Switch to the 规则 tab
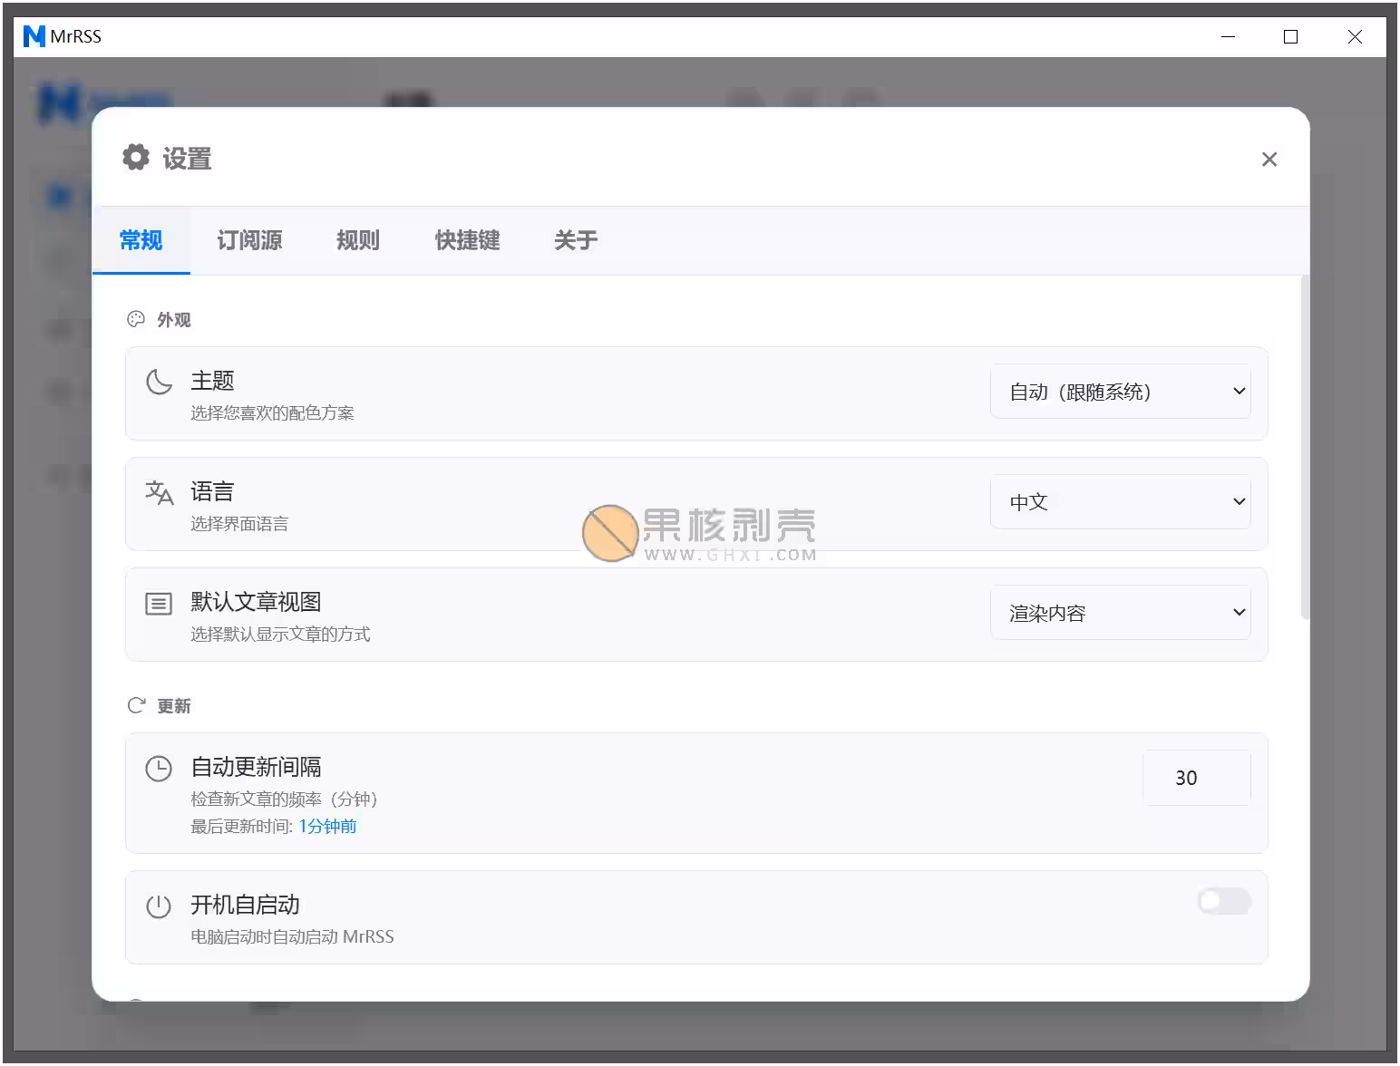This screenshot has height=1066, width=1400. (357, 240)
